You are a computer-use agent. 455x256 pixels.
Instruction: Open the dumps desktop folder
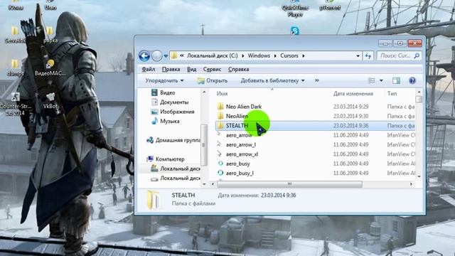pyautogui.click(x=15, y=68)
